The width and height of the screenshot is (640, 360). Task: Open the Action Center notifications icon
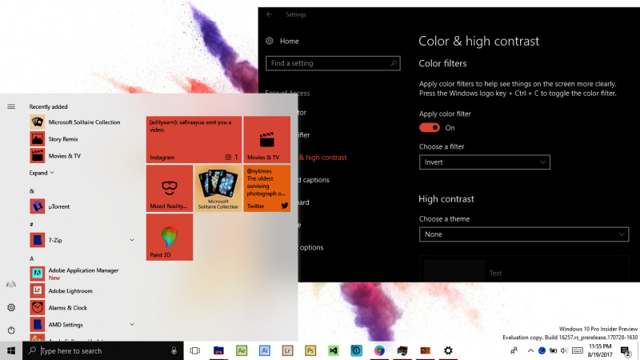[x=626, y=350]
